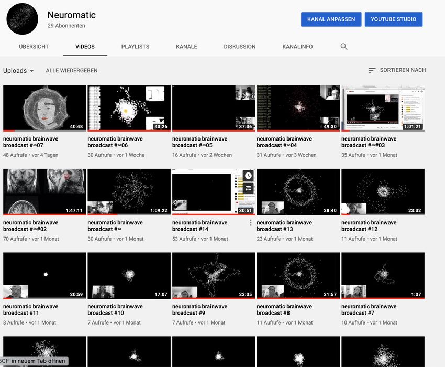Click the 1:09:22 video thumbnail
This screenshot has width=445, height=367.
(x=129, y=192)
